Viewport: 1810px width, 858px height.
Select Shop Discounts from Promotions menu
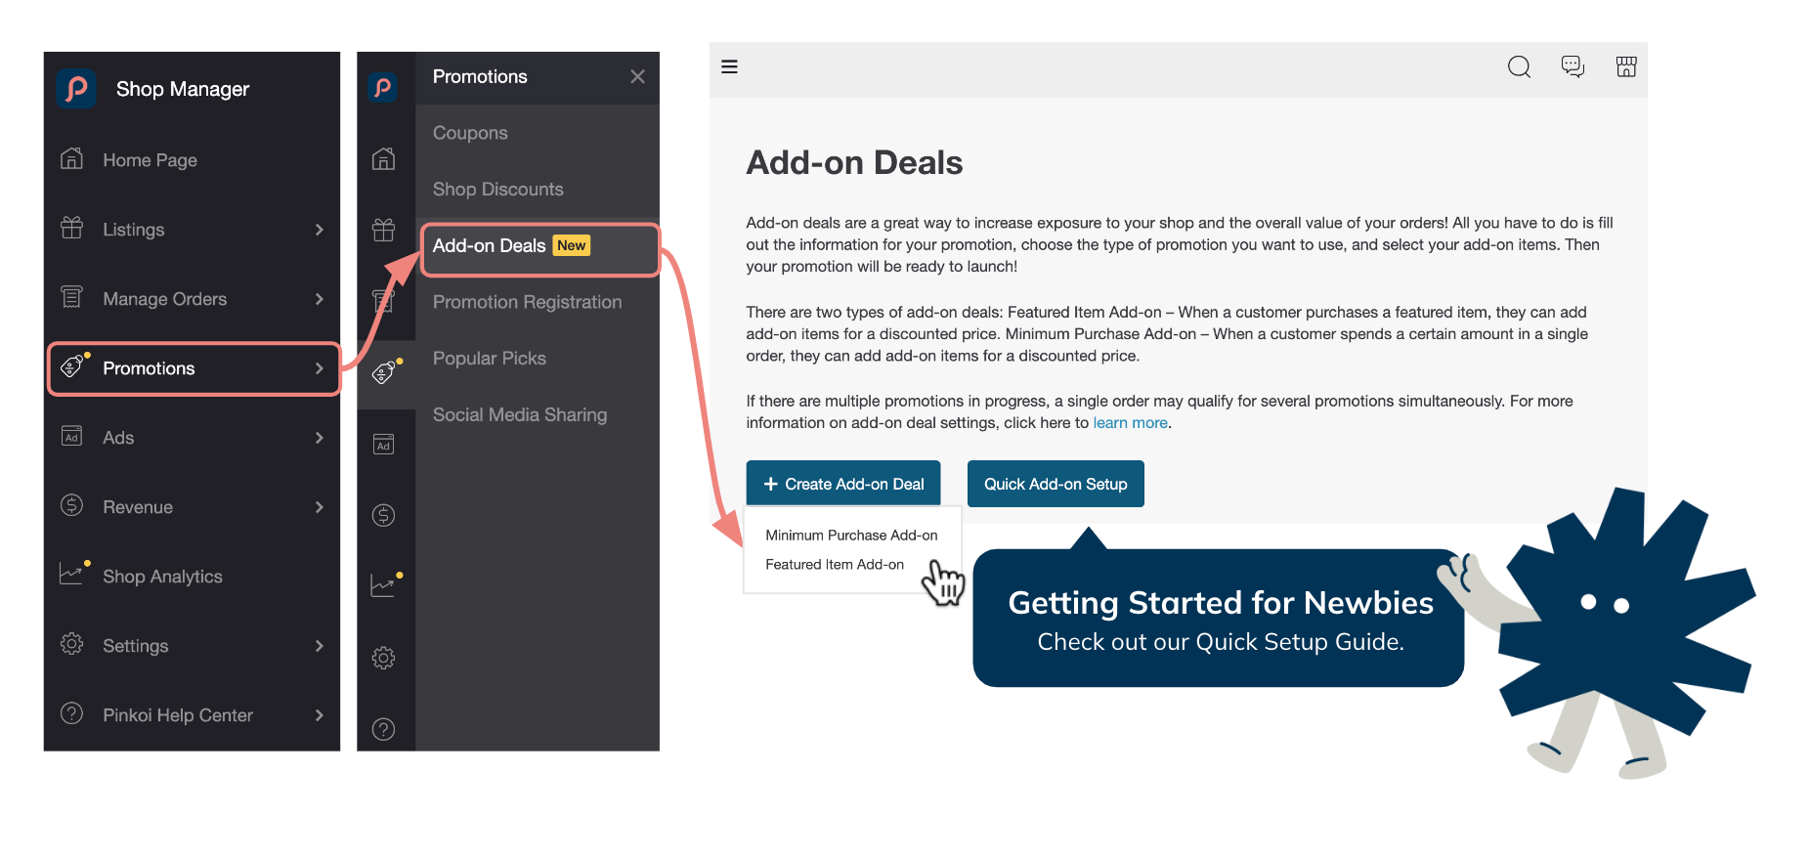497,189
